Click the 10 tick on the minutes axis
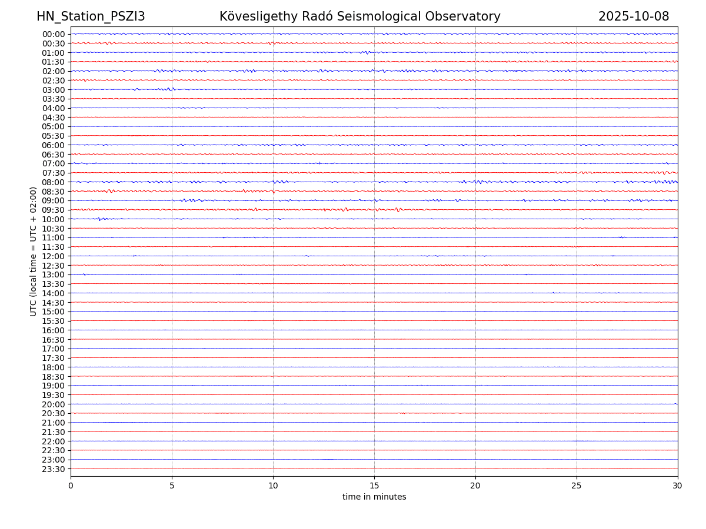 pos(273,486)
